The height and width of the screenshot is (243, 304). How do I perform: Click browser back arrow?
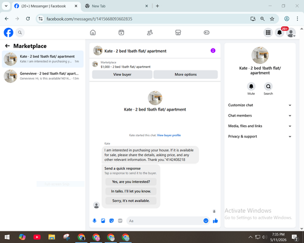pyautogui.click(x=7, y=19)
